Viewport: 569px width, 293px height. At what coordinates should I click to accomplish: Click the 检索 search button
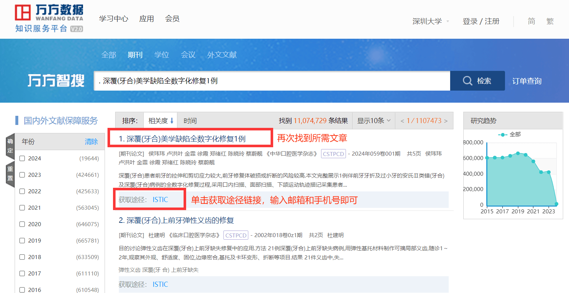[x=478, y=81]
